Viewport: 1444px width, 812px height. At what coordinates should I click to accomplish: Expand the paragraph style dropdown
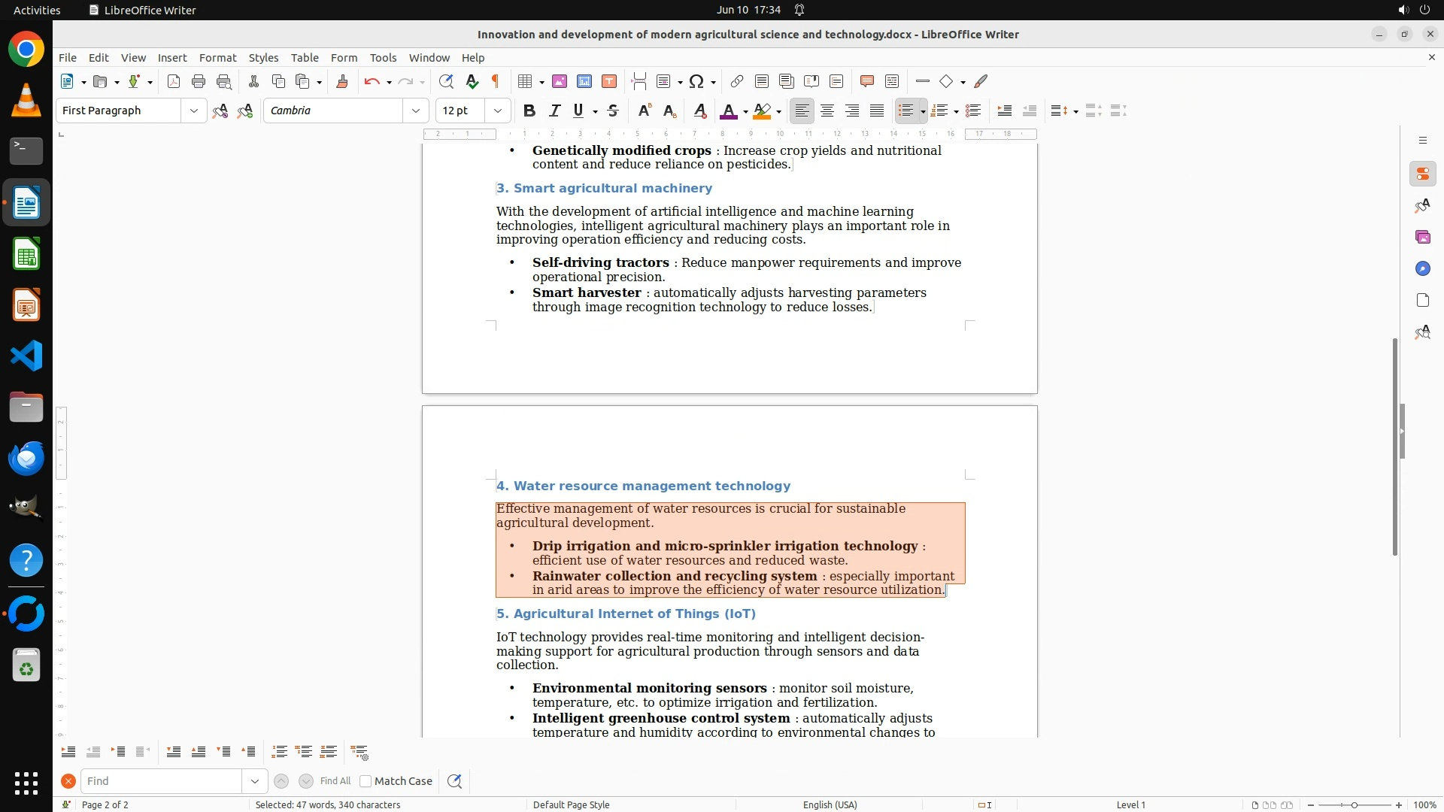(x=193, y=111)
